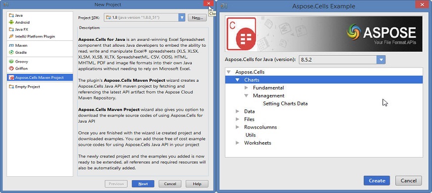The height and width of the screenshot is (193, 432).
Task: Expand the Data tree node
Action: 237,111
